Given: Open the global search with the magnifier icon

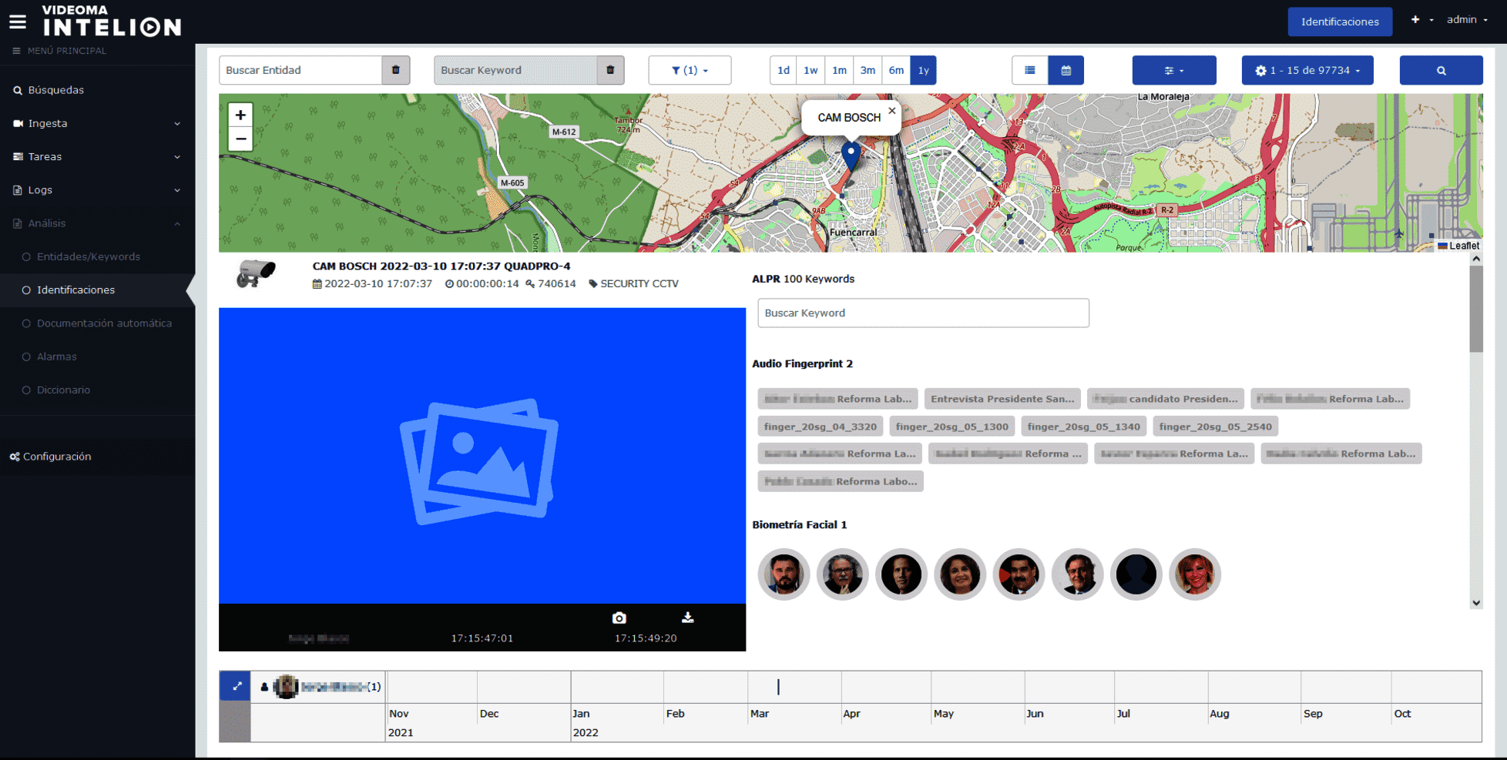Looking at the screenshot, I should (x=1440, y=70).
